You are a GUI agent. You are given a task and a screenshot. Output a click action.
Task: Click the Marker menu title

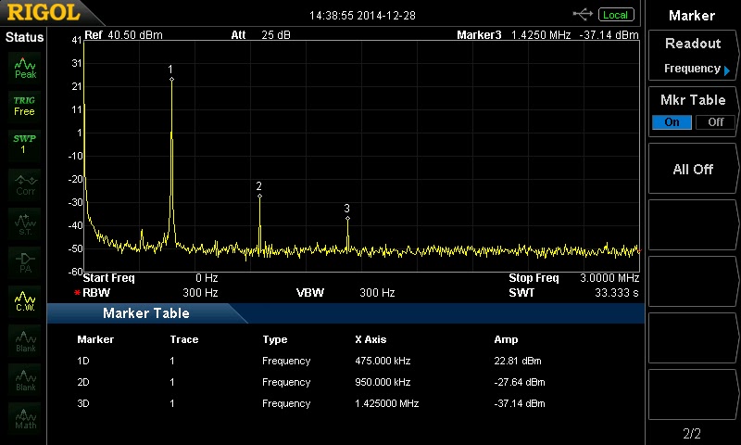[x=692, y=15]
